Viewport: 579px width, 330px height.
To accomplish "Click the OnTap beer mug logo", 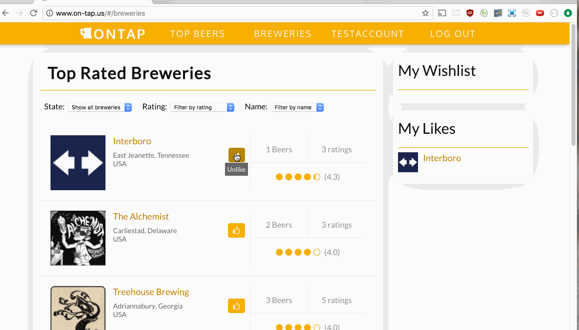I will 85,33.
